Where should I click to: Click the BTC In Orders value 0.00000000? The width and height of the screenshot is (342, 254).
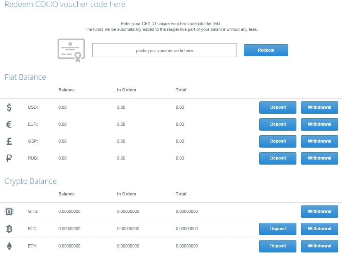(x=128, y=229)
